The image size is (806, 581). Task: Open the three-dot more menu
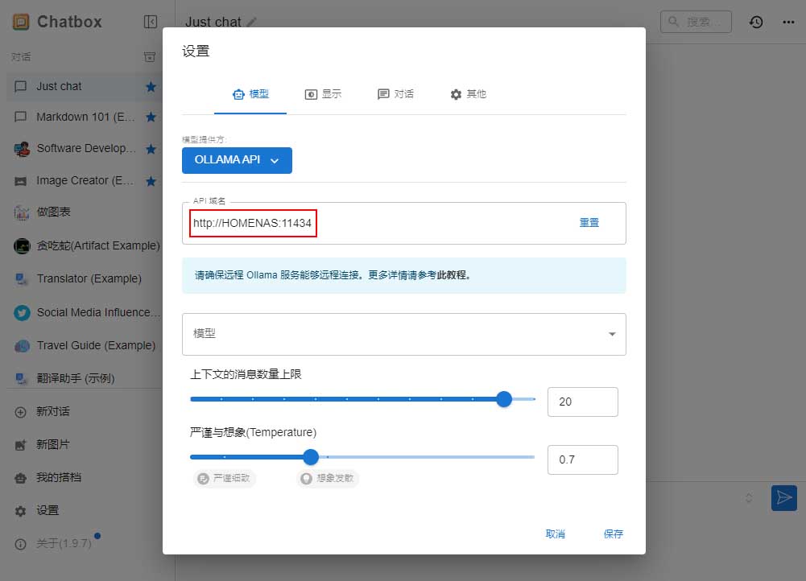788,22
